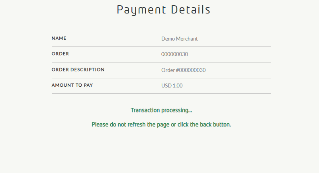Click the word processing... in status message

pos(177,110)
